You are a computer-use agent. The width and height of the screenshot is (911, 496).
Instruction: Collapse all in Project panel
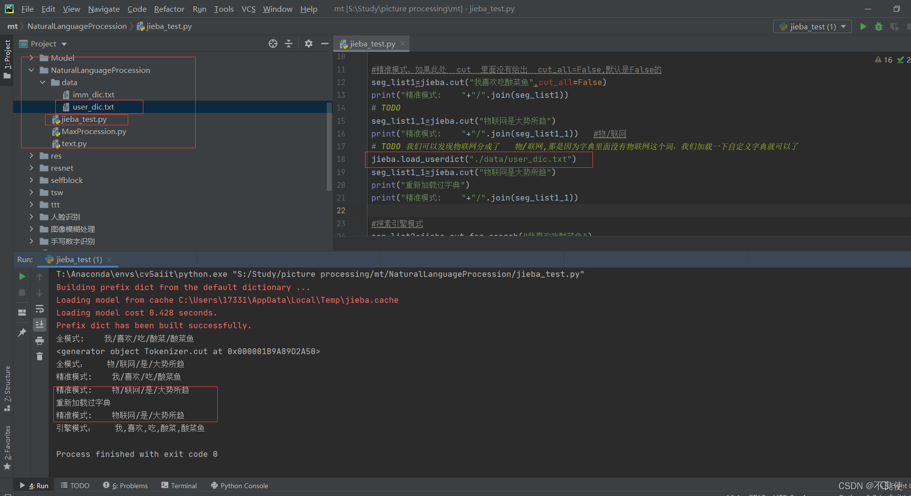pos(289,44)
